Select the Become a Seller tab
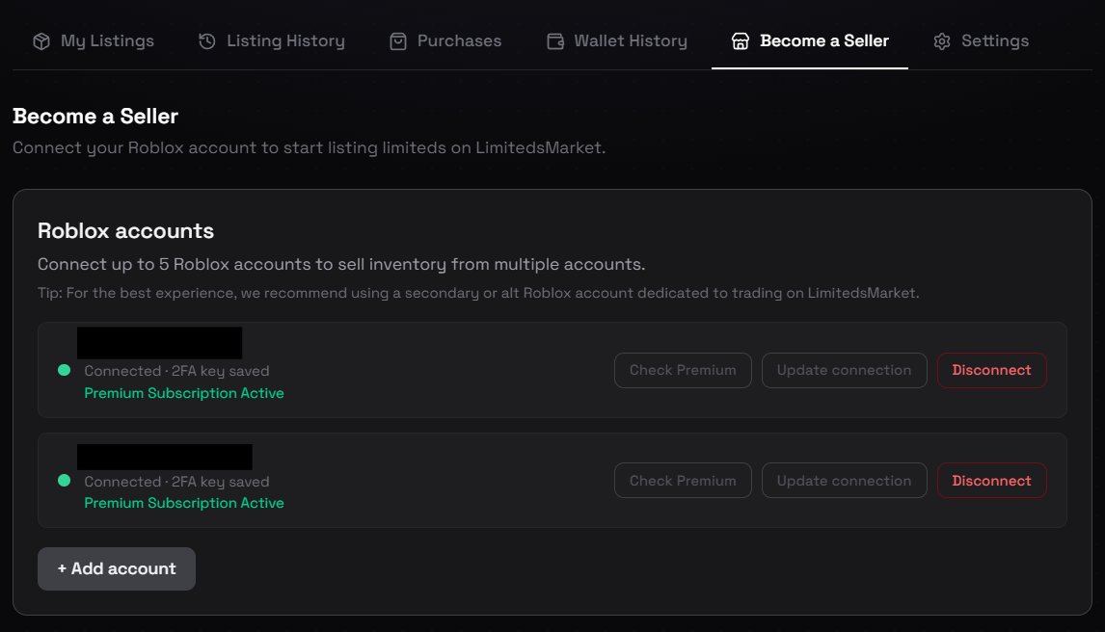The height and width of the screenshot is (632, 1105). tap(810, 40)
